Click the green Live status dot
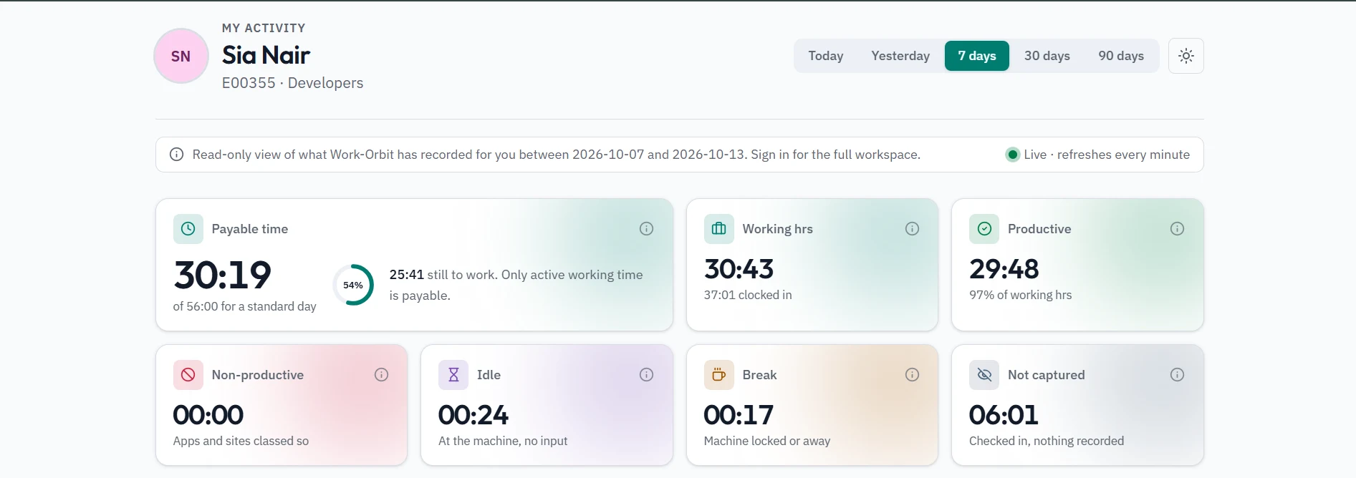The image size is (1356, 478). pos(1012,155)
